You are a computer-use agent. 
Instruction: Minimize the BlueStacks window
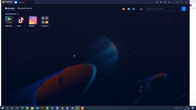pyautogui.click(x=173, y=2)
